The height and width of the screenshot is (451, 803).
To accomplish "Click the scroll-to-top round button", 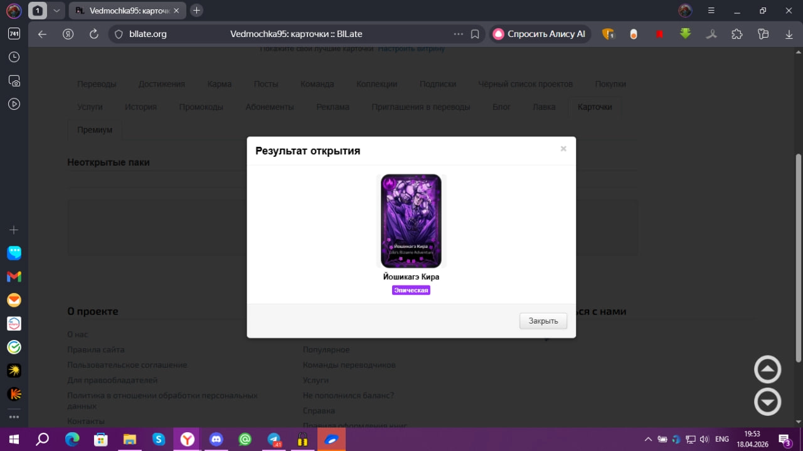I will 767,369.
